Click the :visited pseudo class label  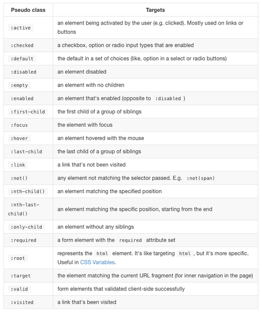coord(22,302)
